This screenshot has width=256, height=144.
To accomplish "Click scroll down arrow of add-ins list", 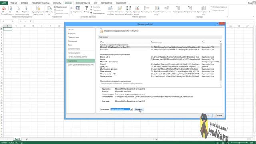I will (x=220, y=86).
